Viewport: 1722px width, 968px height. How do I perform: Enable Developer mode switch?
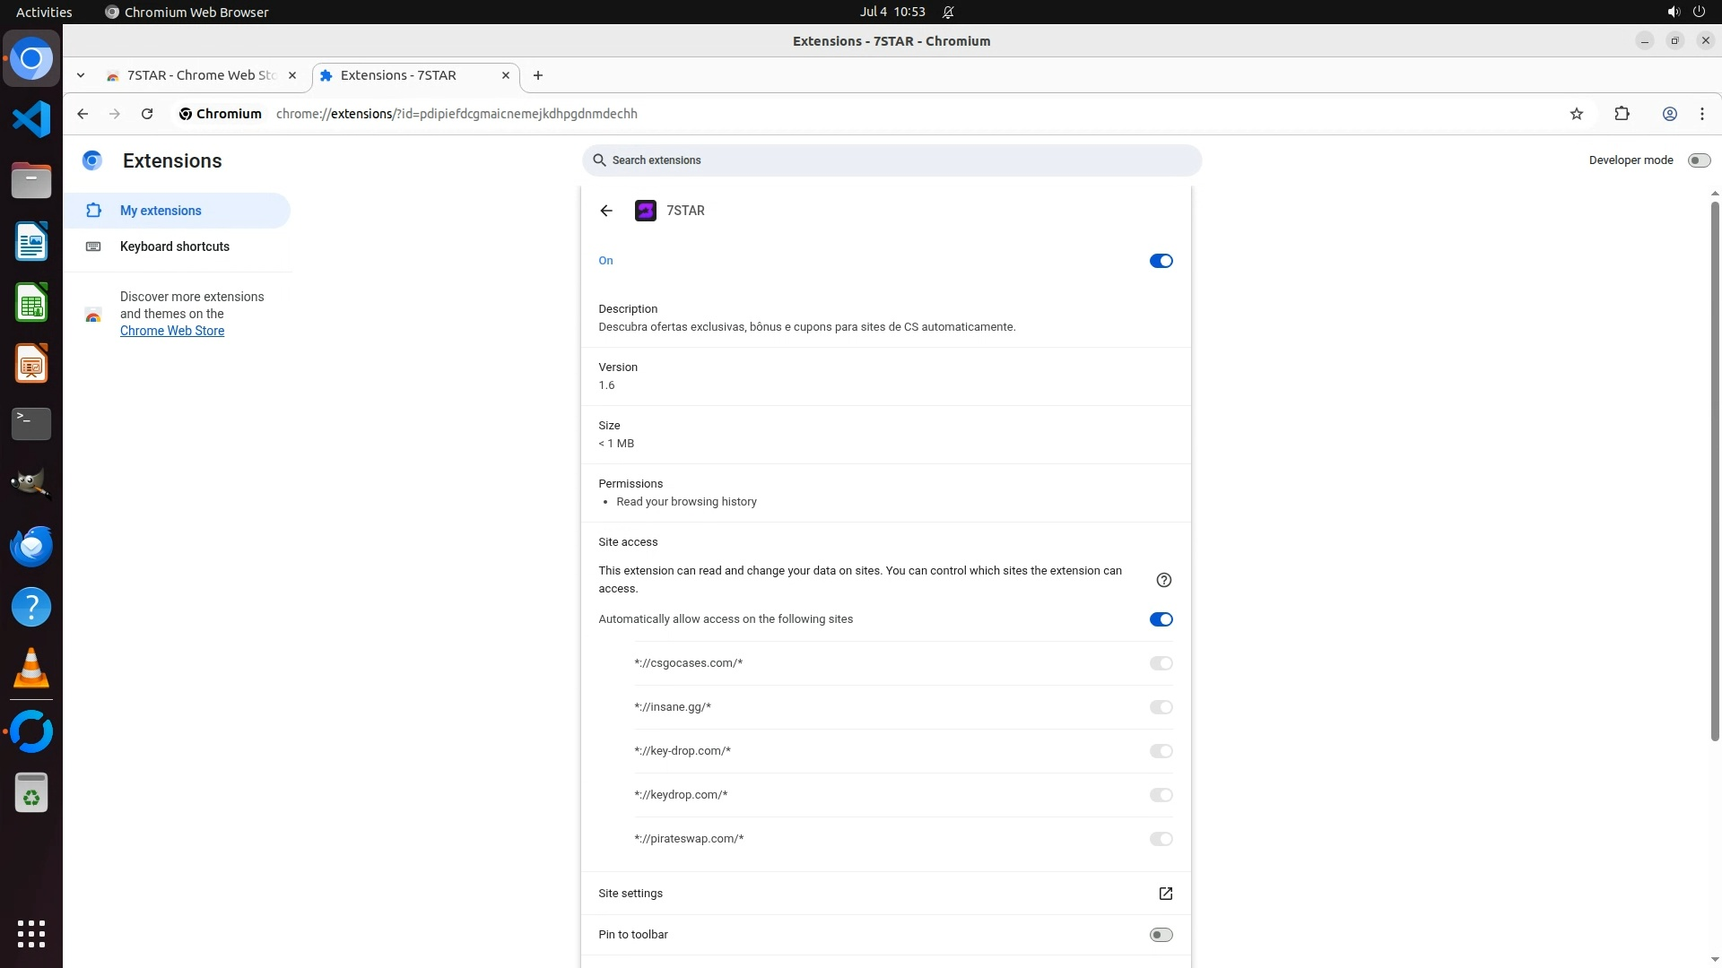(x=1698, y=160)
